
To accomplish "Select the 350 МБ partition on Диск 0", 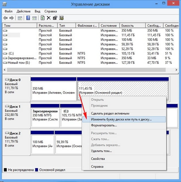I will click(x=53, y=90).
